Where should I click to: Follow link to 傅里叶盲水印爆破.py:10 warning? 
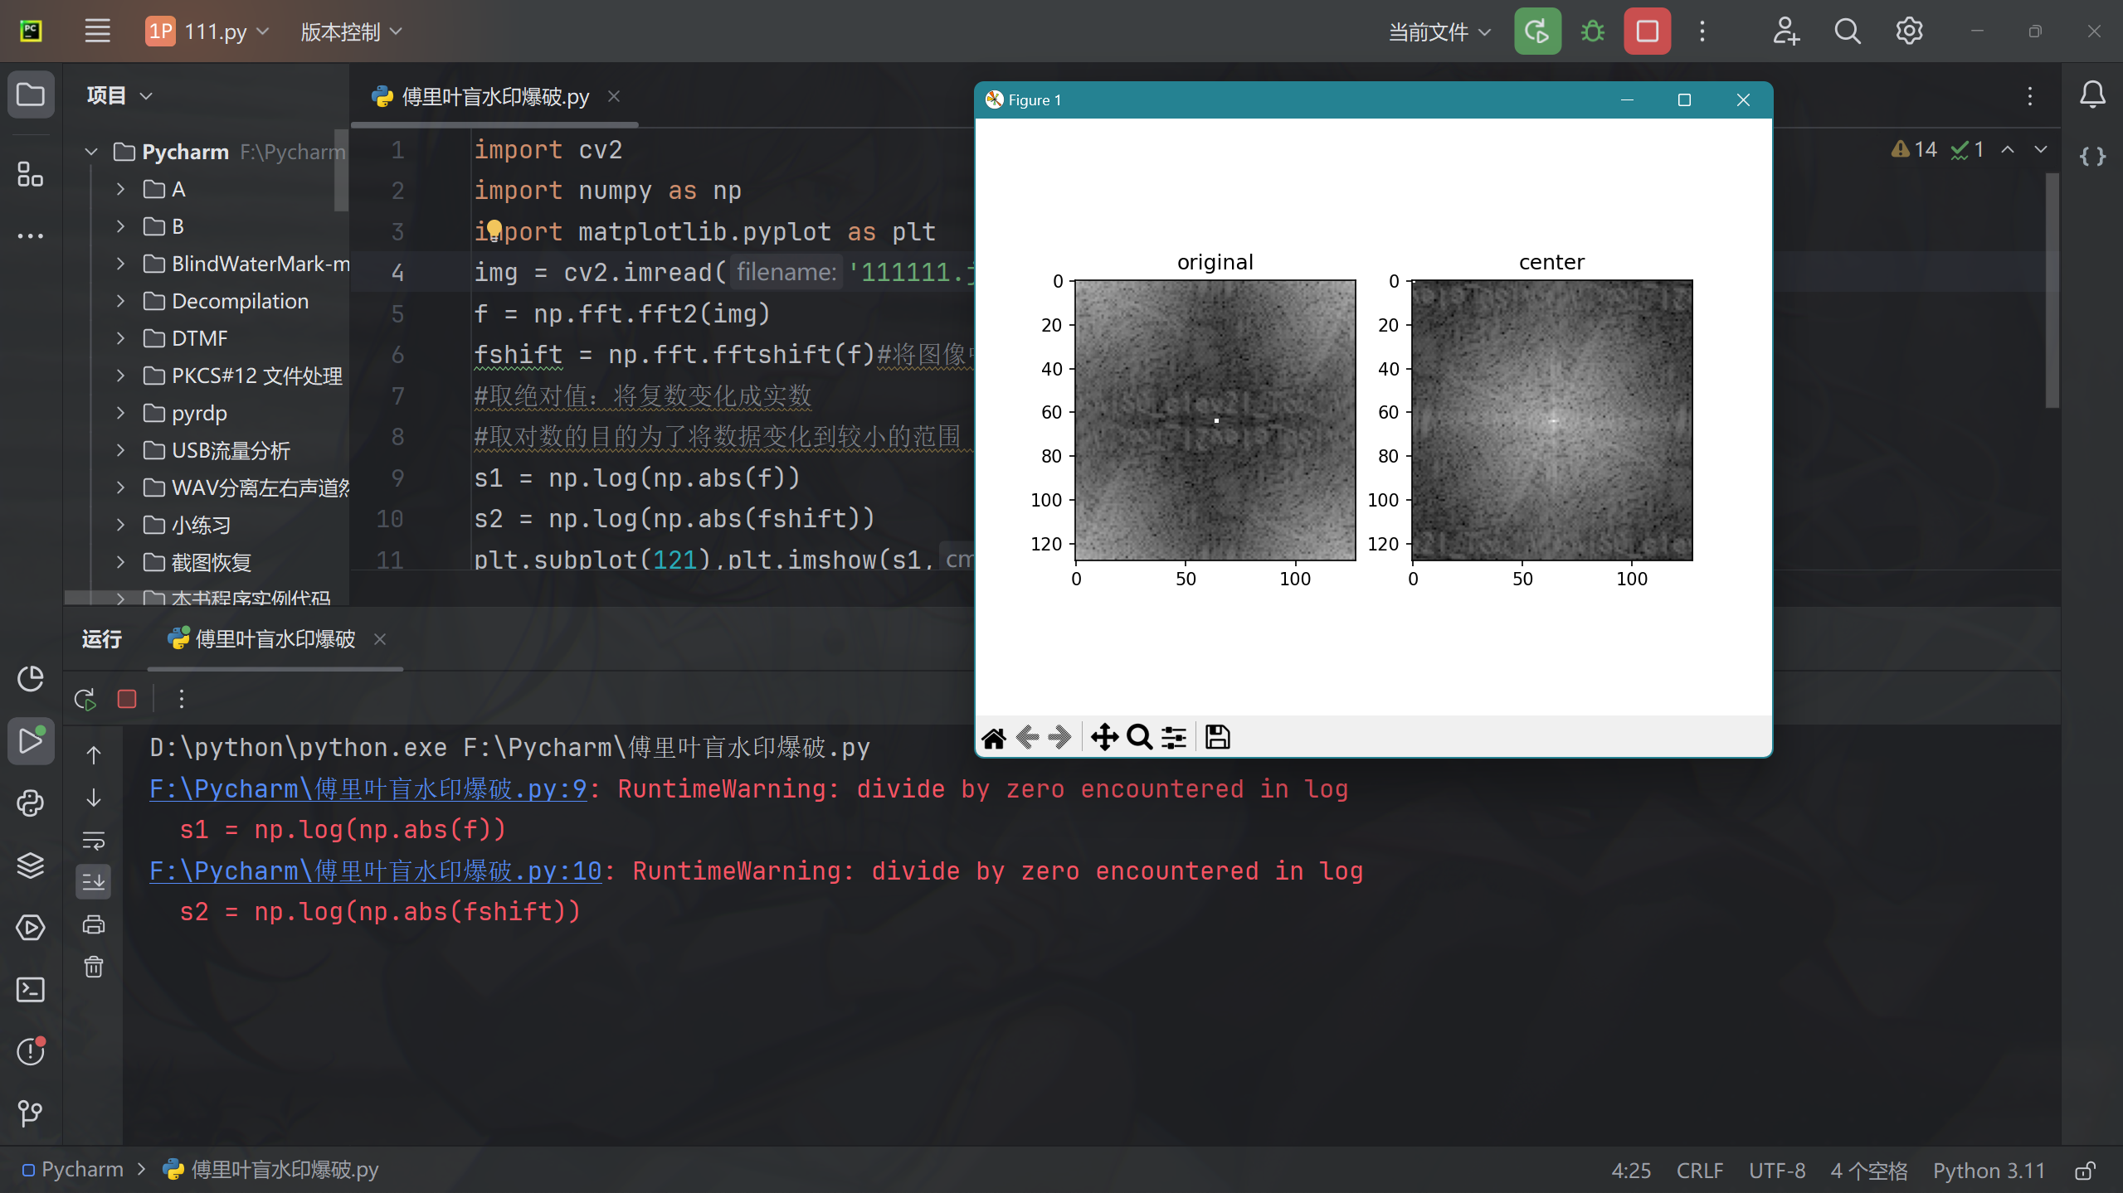pos(376,871)
